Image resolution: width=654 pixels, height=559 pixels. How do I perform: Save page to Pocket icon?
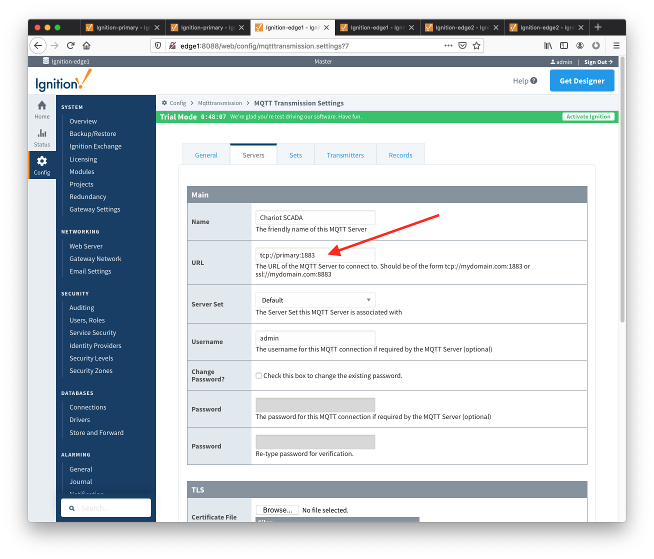462,45
